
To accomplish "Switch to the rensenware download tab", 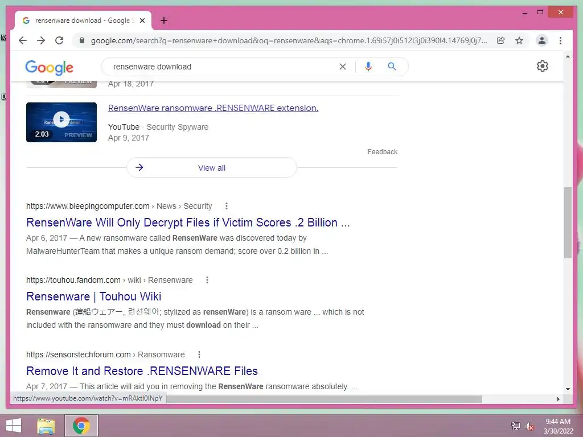I will tap(83, 20).
